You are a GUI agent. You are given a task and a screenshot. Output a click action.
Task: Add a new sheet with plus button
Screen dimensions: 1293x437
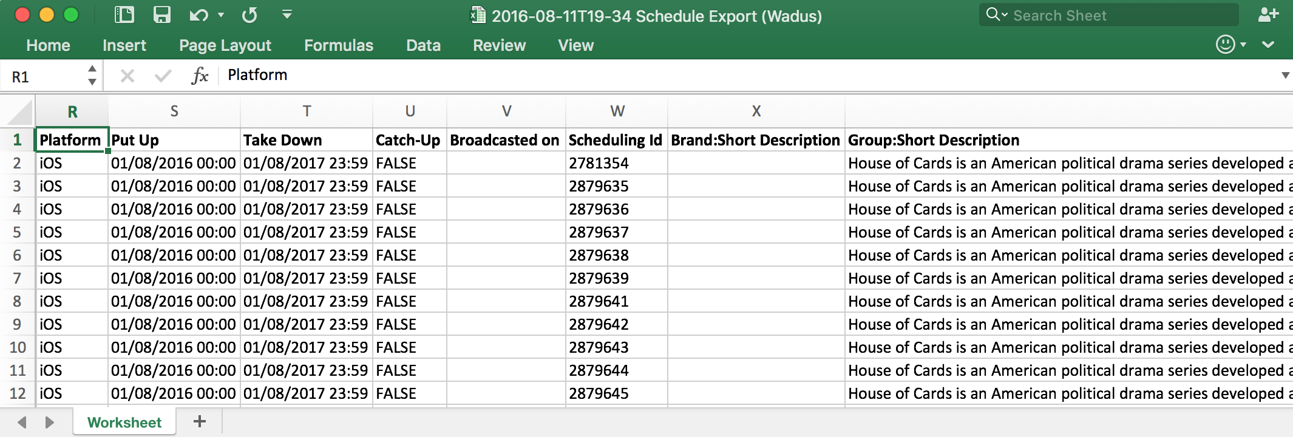(200, 421)
